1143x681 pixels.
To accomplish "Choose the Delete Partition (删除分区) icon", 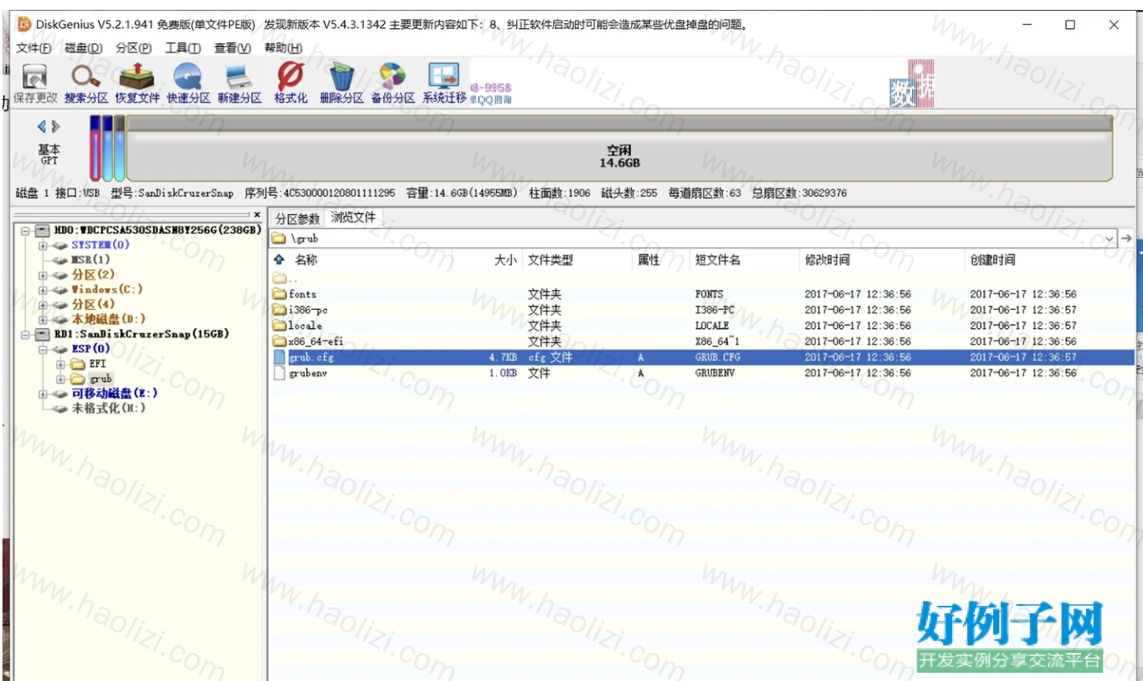I will point(341,83).
